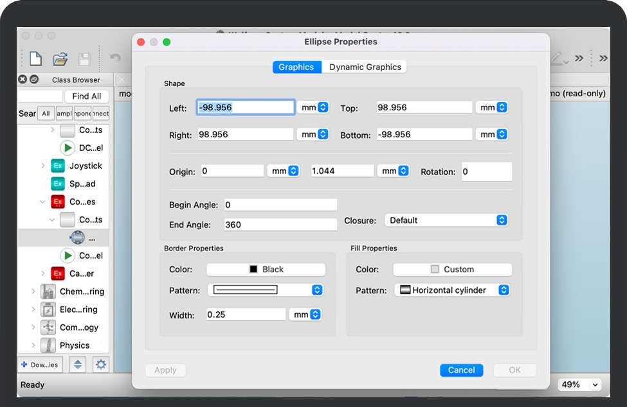Click the Physics library icon
The image size is (627, 407).
pyautogui.click(x=49, y=345)
